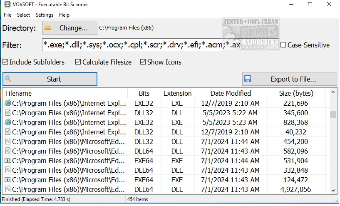Screen dimensions: 340x206
Task: Click the DLL file icon in second row
Action: (x=7, y=113)
